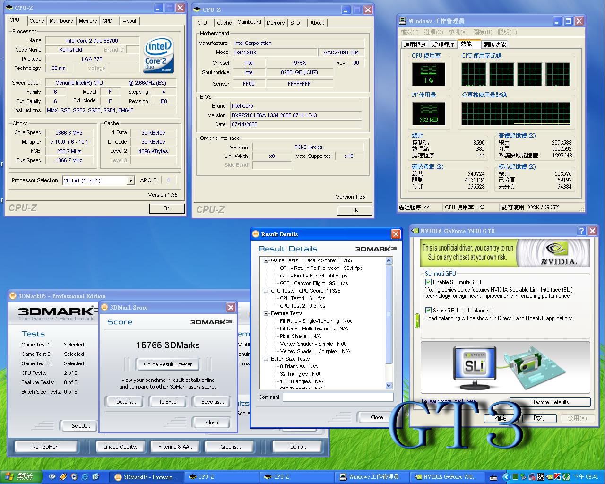Viewport: 605px width, 484px height.
Task: Expand hidden system tray icons chevron
Action: [x=506, y=477]
